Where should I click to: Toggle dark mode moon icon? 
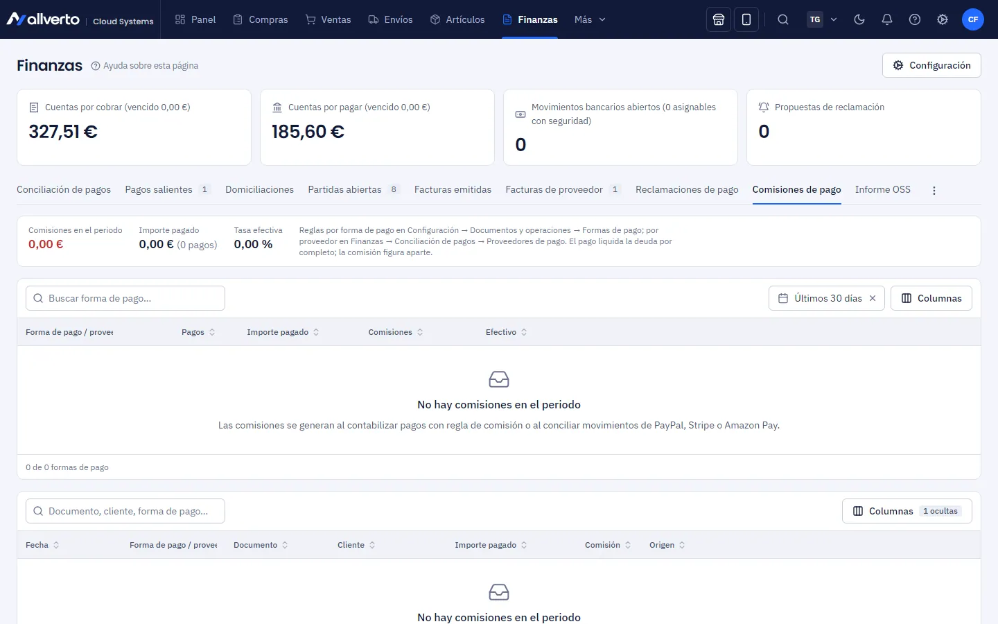(859, 19)
